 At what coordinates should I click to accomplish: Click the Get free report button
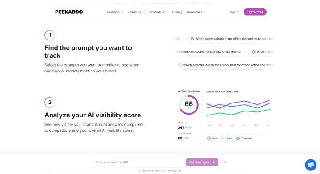(202, 162)
